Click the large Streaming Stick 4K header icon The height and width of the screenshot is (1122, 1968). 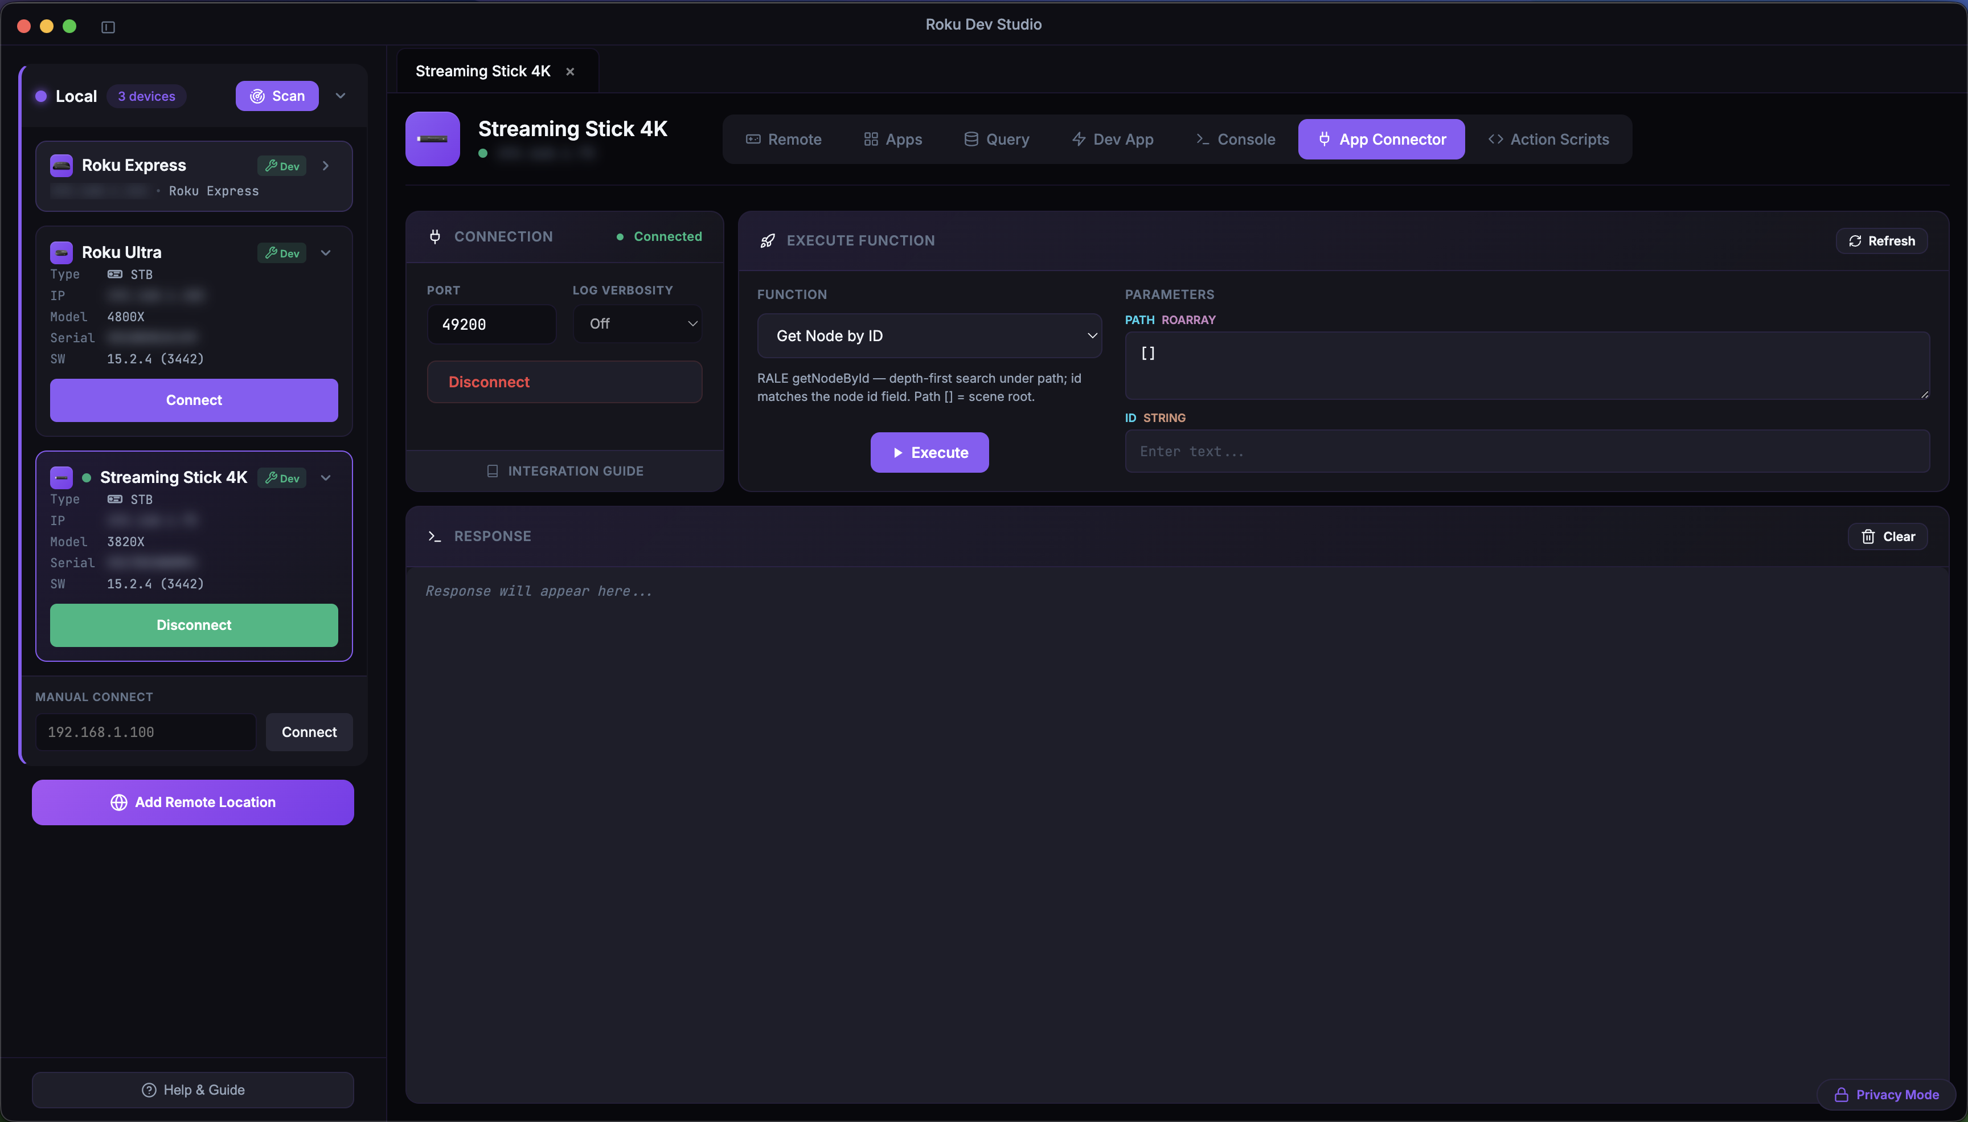pyautogui.click(x=433, y=139)
